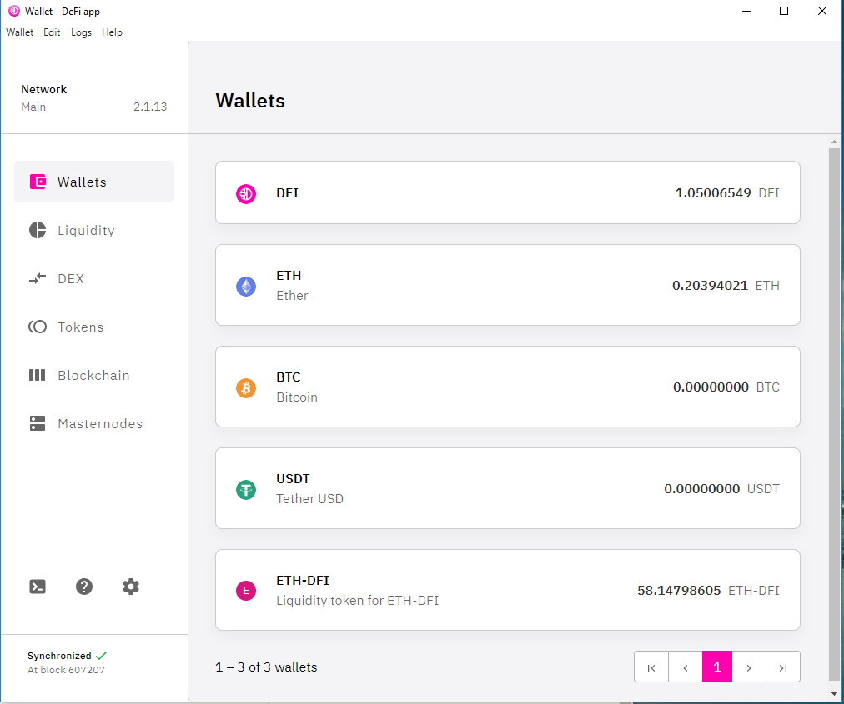Click the vertical scrollbar down arrow
The height and width of the screenshot is (704, 844).
(834, 694)
